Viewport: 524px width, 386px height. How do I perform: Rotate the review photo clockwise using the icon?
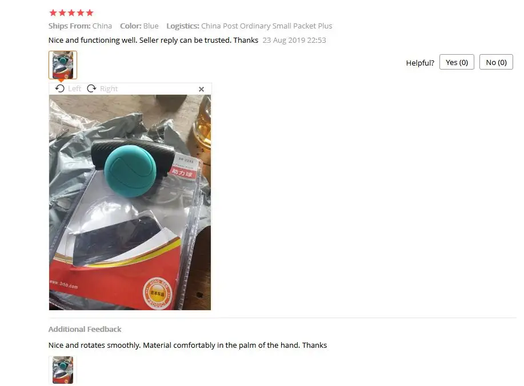[x=91, y=89]
